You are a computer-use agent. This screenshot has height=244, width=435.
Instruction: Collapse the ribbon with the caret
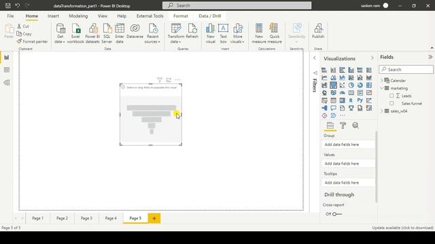432,48
